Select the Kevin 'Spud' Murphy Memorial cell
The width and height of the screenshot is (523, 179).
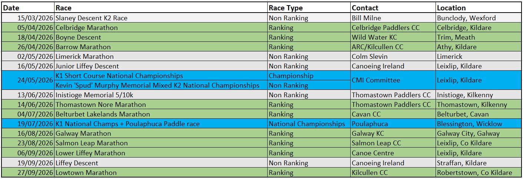tap(161, 85)
